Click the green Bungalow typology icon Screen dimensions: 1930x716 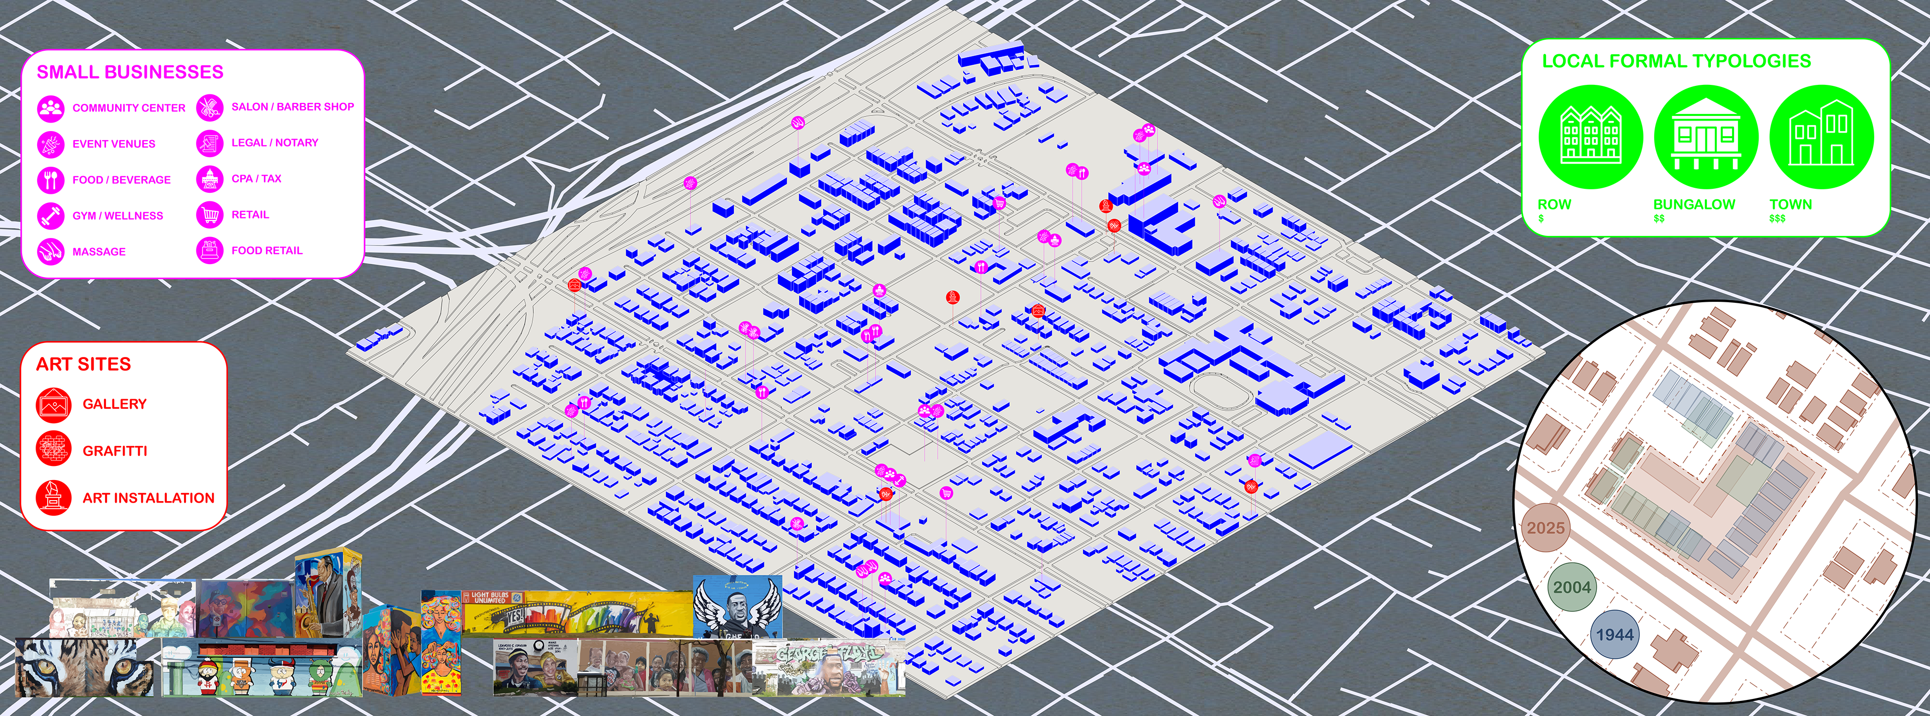pos(1706,136)
